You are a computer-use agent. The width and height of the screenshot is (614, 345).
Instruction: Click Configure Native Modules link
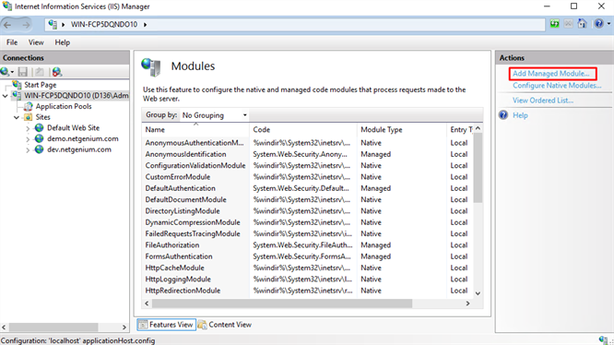tap(557, 86)
